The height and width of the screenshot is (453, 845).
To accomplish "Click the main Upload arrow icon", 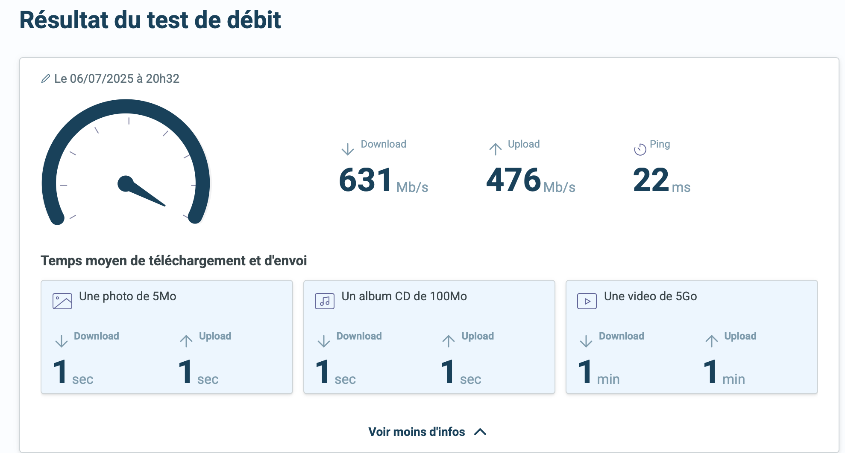I will coord(495,149).
